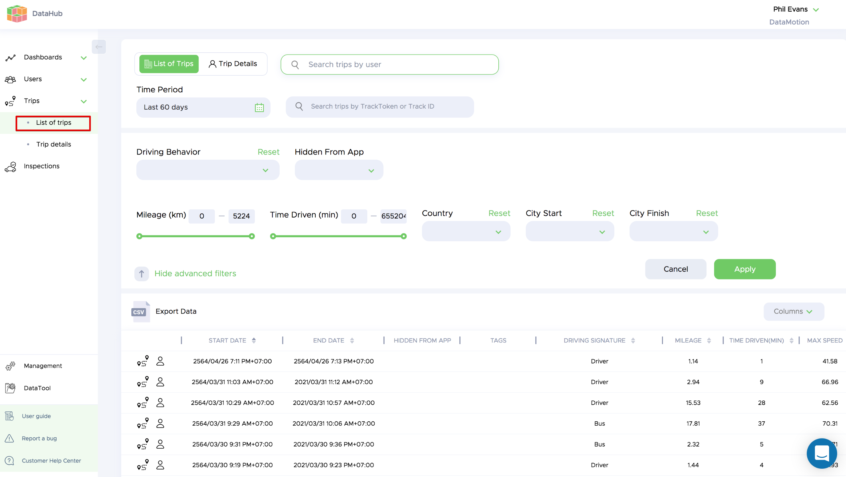The width and height of the screenshot is (846, 477).
Task: Click the Time Driven minimum value field
Action: click(354, 216)
